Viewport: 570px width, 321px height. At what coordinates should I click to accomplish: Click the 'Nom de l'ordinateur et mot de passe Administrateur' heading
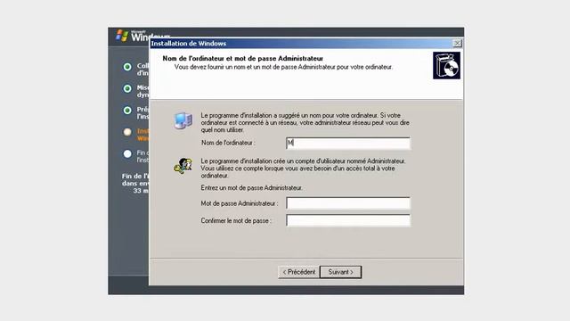click(x=242, y=58)
